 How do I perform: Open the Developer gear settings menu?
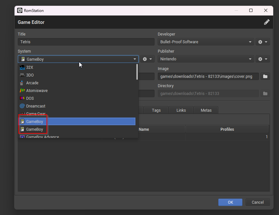click(x=263, y=42)
